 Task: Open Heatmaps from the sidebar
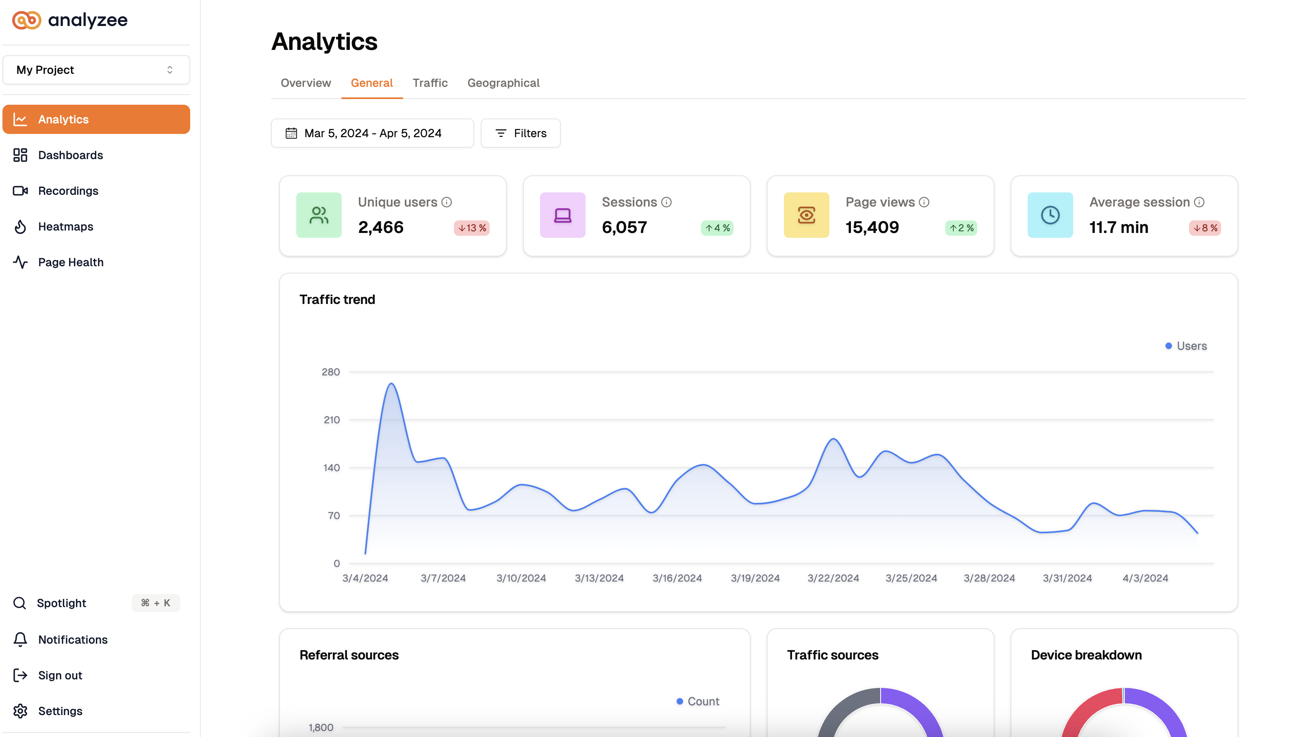[96, 227]
